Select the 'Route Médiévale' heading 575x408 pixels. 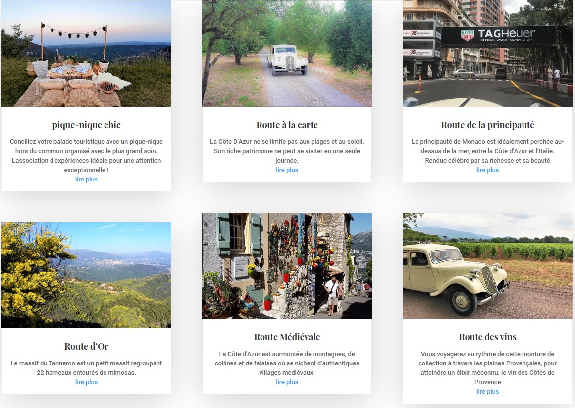[x=287, y=337]
